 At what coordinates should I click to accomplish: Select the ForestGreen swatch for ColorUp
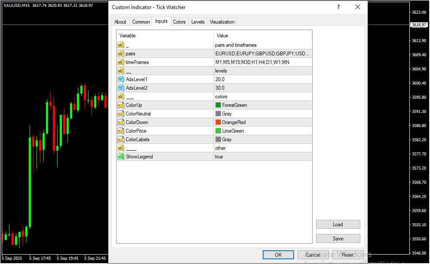point(218,105)
